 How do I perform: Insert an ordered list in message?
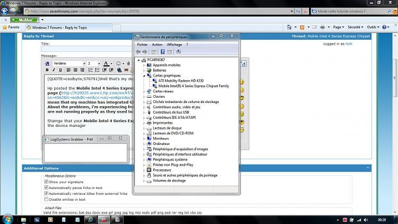[x=90, y=70]
